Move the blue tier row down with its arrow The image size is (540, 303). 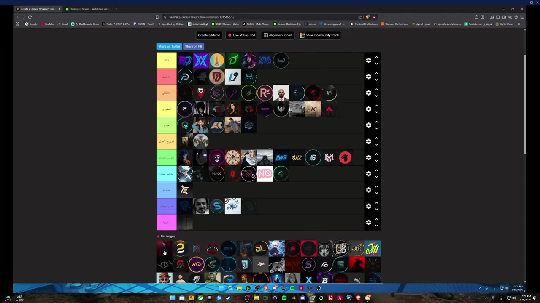(x=376, y=193)
